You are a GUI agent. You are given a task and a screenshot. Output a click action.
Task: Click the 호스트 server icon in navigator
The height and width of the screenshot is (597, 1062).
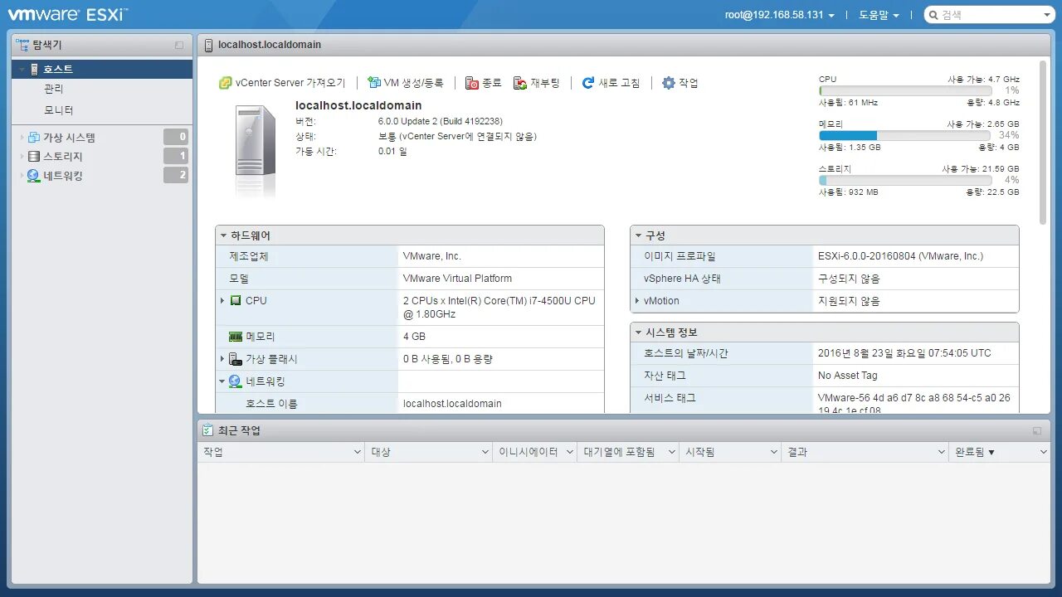pyautogui.click(x=34, y=69)
